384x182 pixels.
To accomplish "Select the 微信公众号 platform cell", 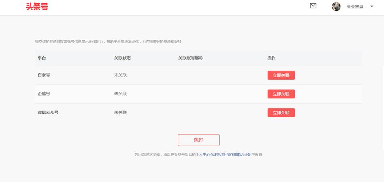I will tap(48, 112).
